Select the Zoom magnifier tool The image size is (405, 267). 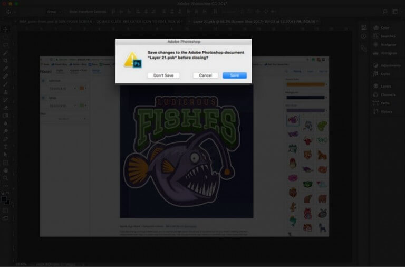point(5,178)
